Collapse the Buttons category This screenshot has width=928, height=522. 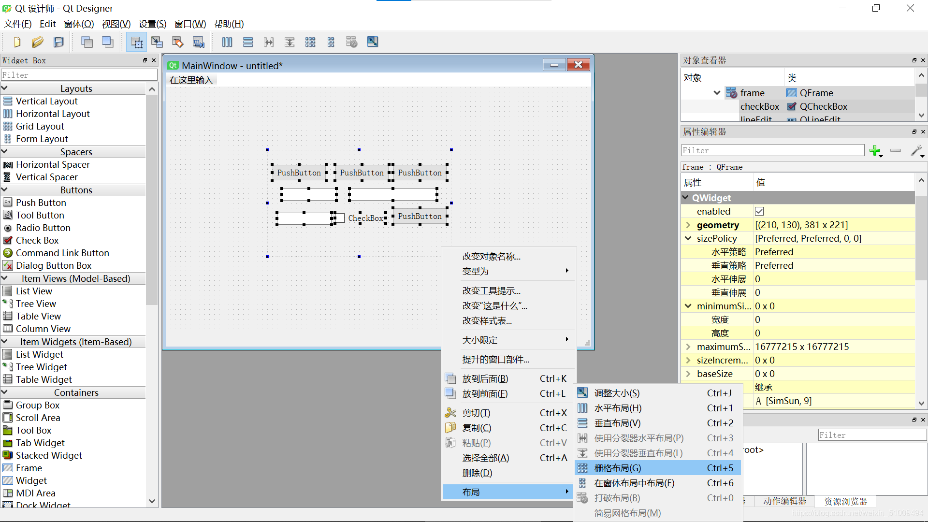[x=4, y=190]
